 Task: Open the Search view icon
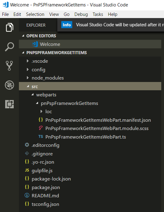click(x=9, y=46)
